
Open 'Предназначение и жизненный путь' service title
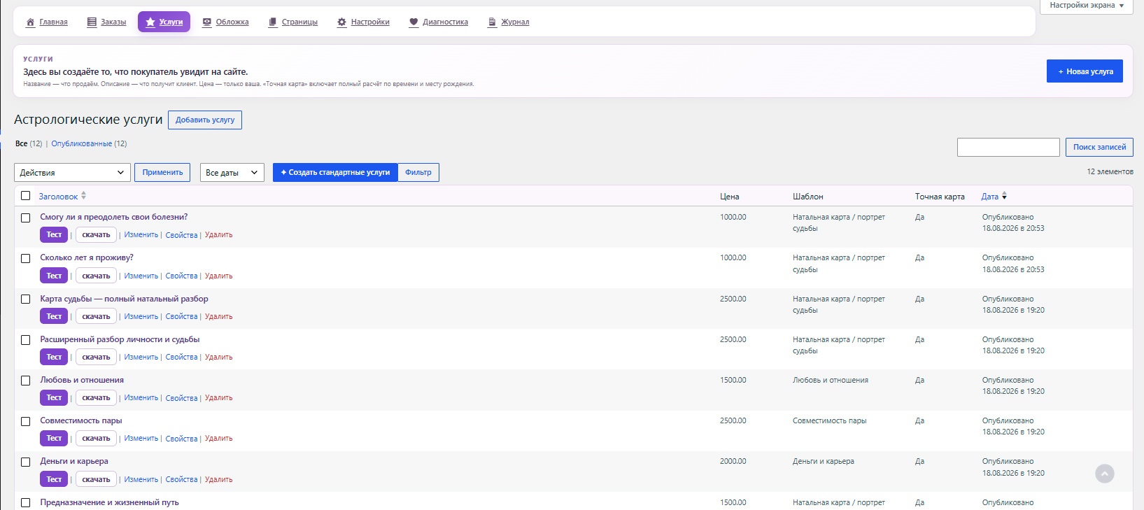coord(109,502)
